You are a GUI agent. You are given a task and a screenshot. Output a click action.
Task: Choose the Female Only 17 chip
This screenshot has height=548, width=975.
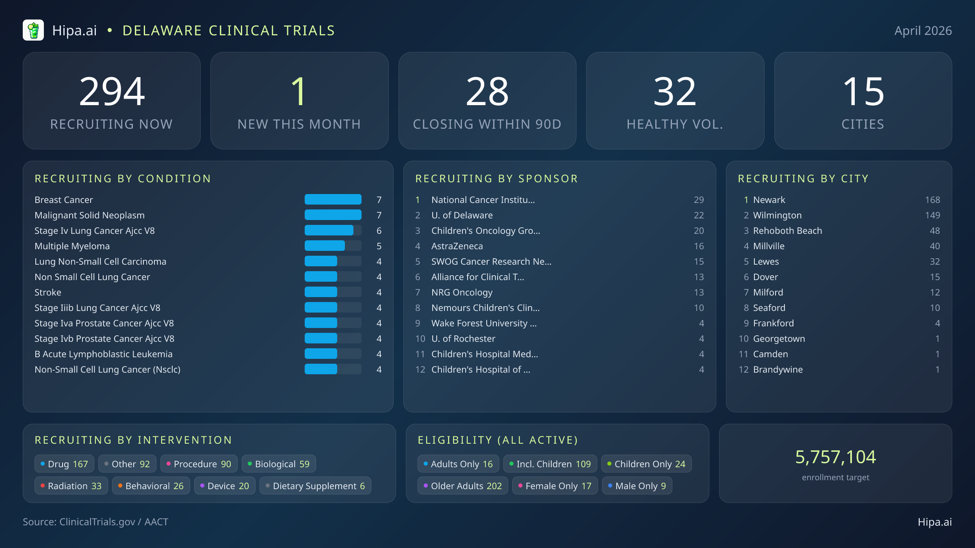[555, 486]
